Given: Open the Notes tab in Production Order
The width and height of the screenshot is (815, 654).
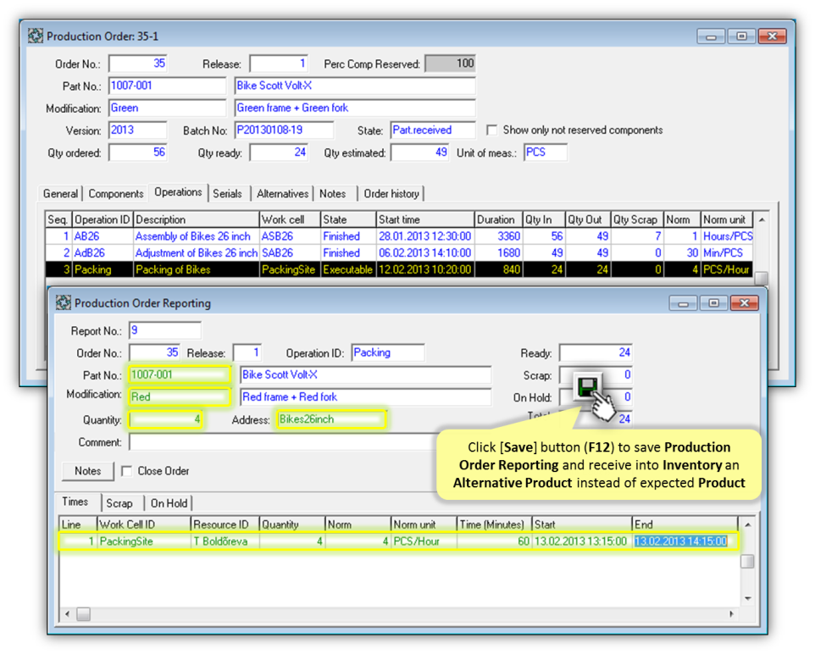Looking at the screenshot, I should point(333,193).
